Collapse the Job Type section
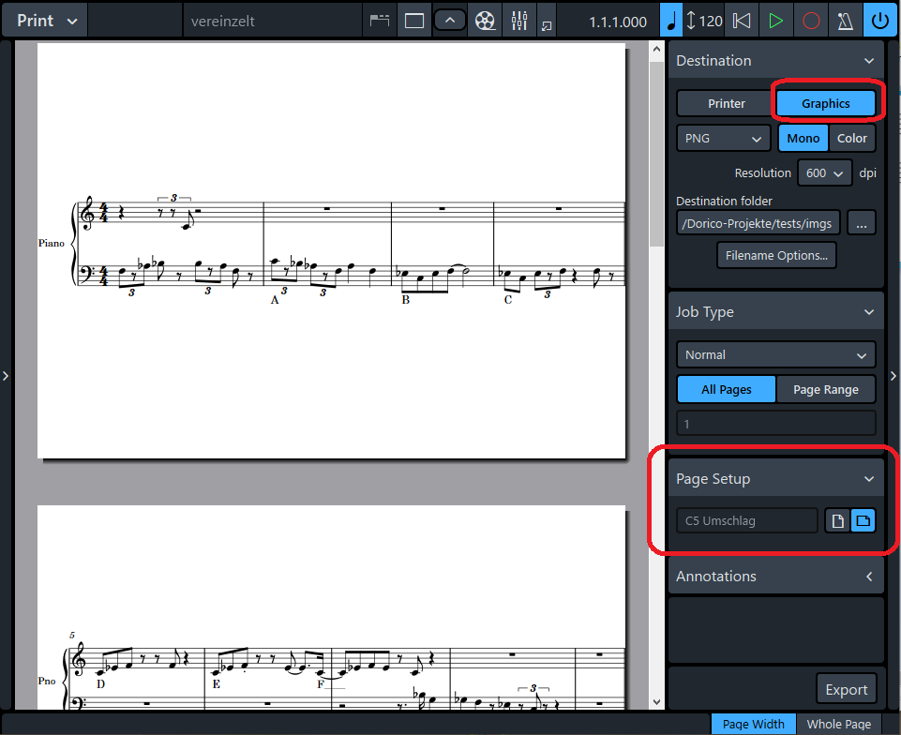 [x=869, y=312]
